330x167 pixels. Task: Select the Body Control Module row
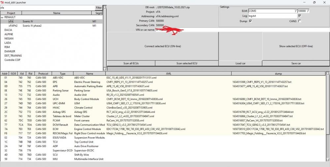coord(163,99)
